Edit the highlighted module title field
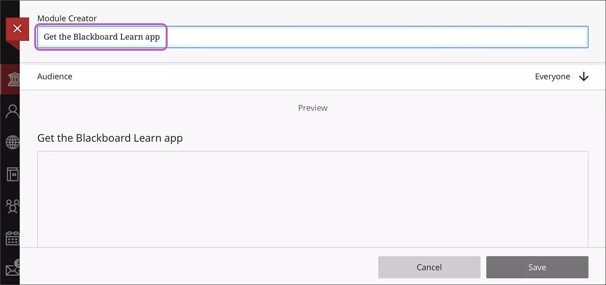The image size is (606, 285). (101, 37)
